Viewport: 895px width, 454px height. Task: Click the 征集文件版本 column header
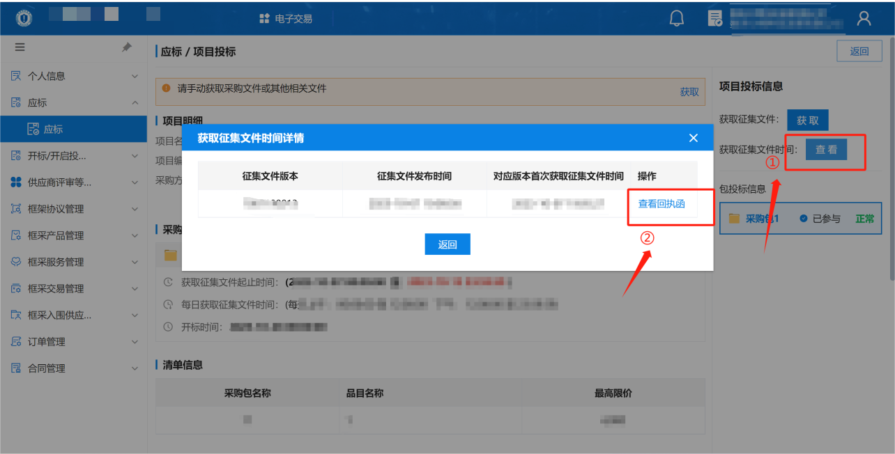coord(270,176)
